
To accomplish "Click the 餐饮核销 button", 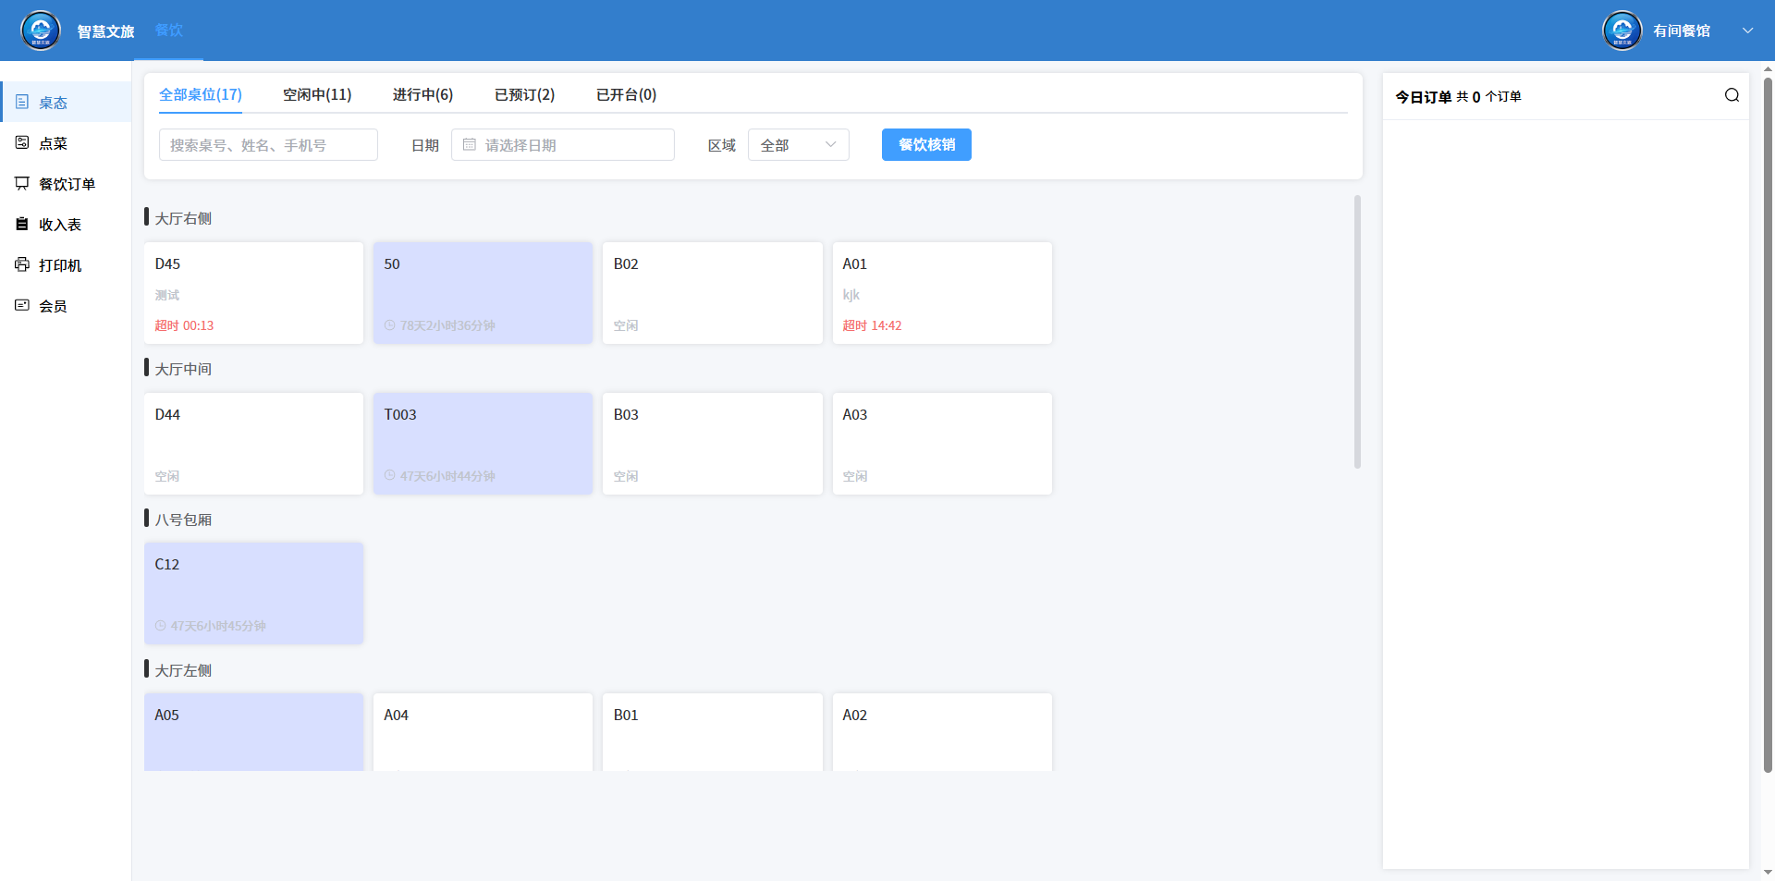I will (926, 145).
